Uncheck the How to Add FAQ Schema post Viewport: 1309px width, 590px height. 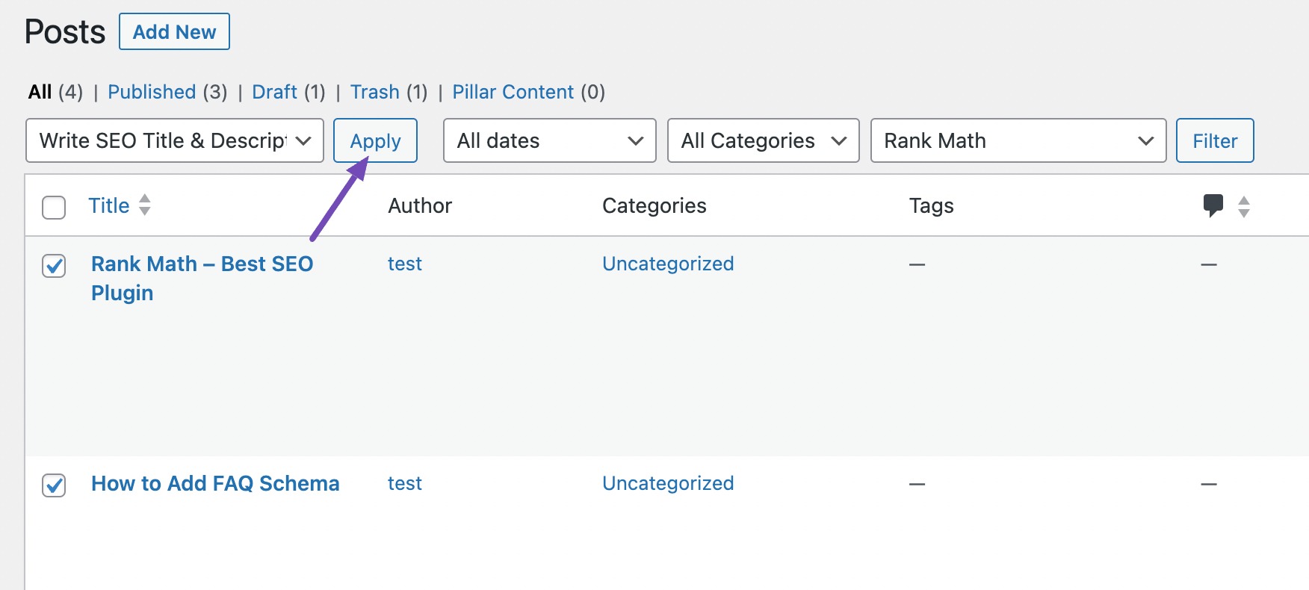coord(54,485)
